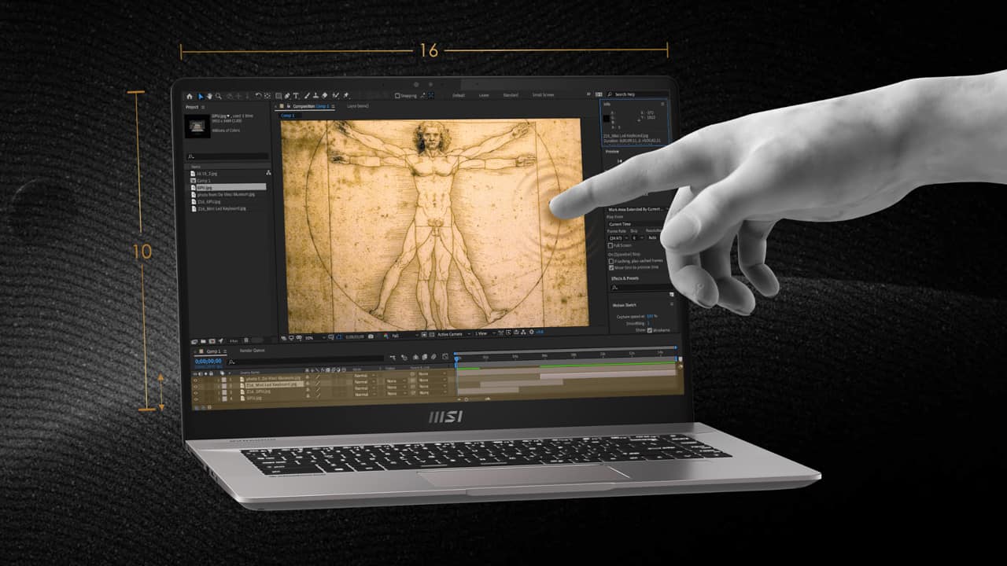
Task: Click the first-frame preview playback button
Action: click(x=620, y=160)
